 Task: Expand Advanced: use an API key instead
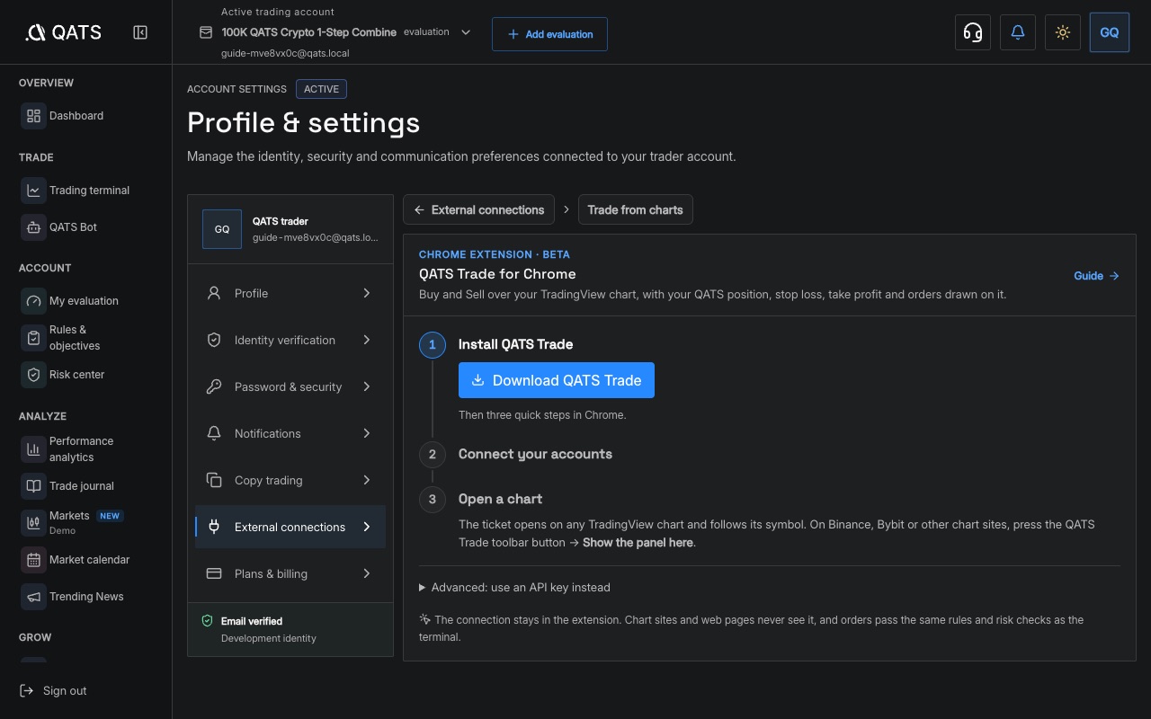tap(514, 588)
